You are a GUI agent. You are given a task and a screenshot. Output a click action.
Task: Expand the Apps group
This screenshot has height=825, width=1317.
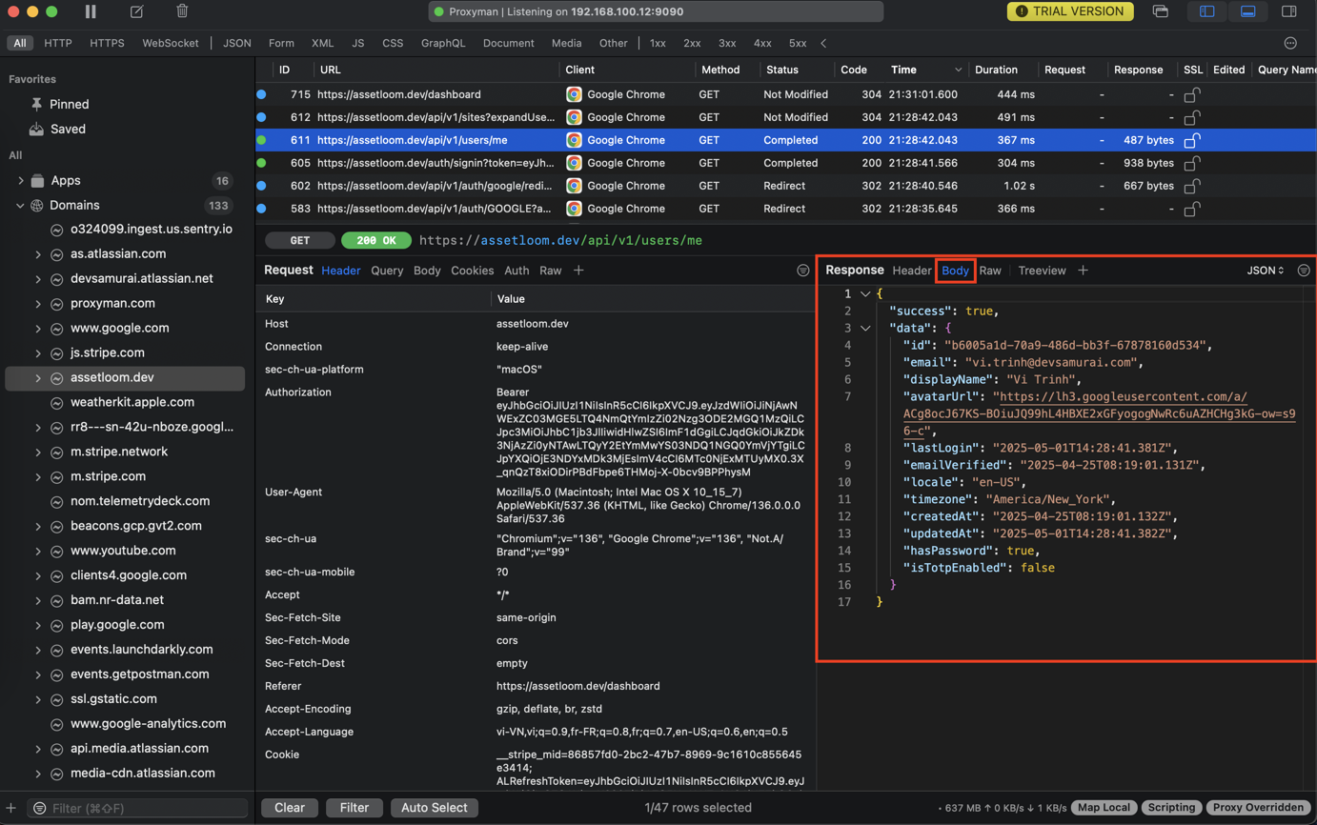pos(21,180)
